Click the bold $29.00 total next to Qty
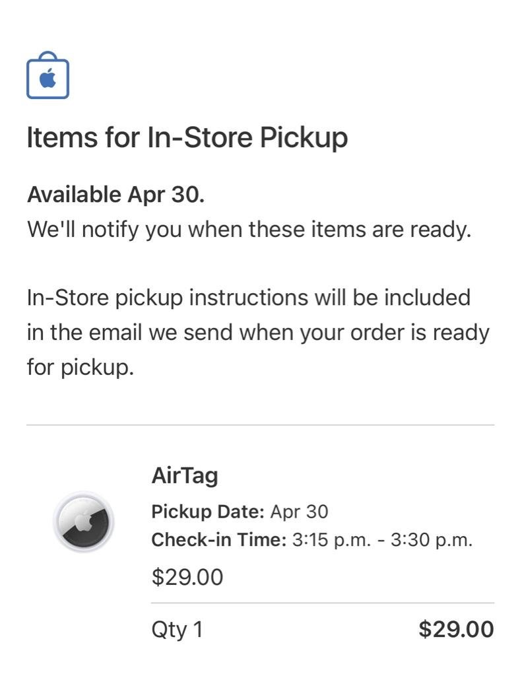The height and width of the screenshot is (676, 522). (456, 629)
